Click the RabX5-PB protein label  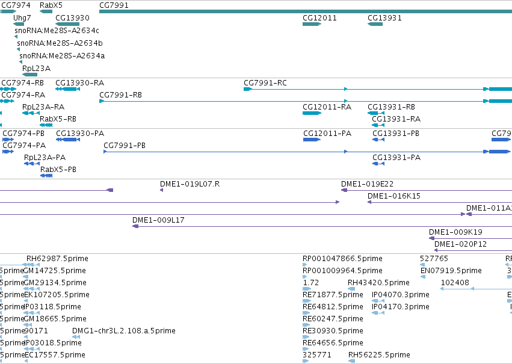58,170
